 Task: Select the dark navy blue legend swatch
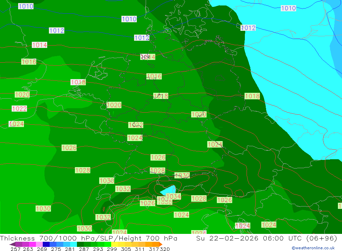pyautogui.click(x=46, y=244)
